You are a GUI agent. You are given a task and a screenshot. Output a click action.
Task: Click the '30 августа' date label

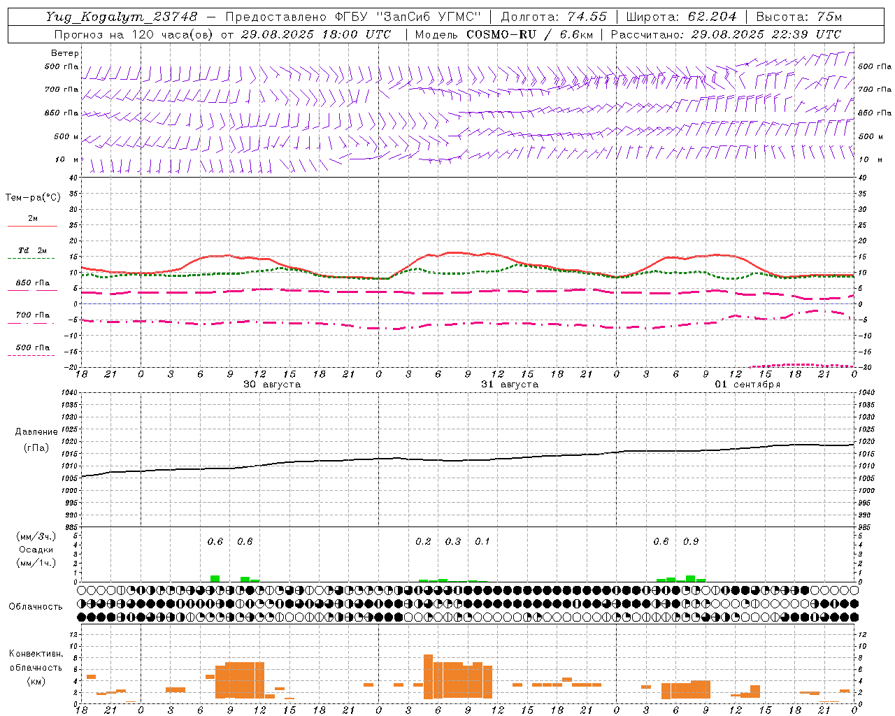tap(271, 385)
